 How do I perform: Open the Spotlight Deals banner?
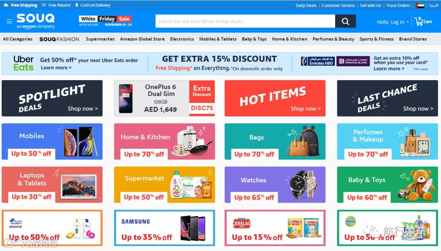[x=52, y=98]
